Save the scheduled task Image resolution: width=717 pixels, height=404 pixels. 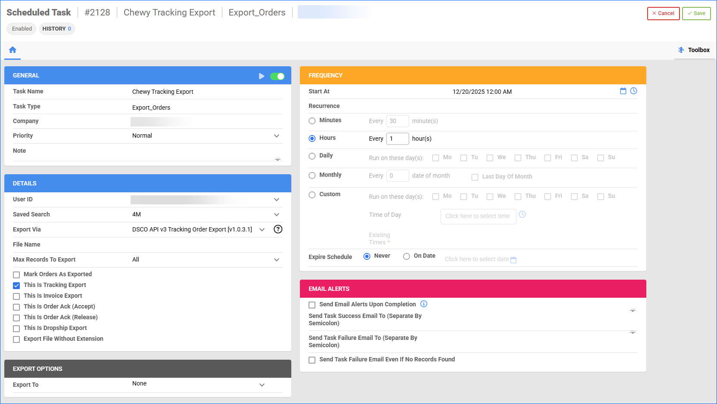click(696, 13)
